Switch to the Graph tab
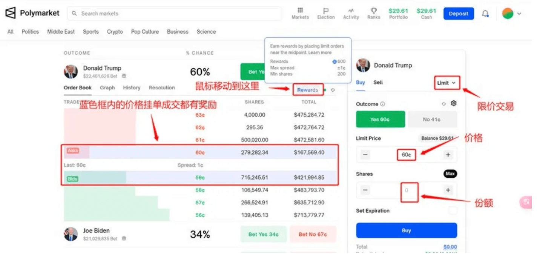This screenshot has width=540, height=258. tap(107, 88)
